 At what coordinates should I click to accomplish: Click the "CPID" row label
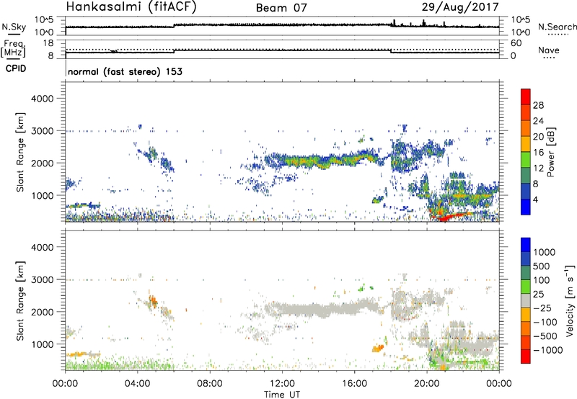[x=16, y=68]
